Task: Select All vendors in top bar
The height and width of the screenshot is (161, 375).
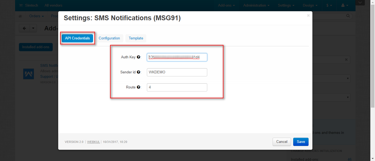Action: coord(53,5)
